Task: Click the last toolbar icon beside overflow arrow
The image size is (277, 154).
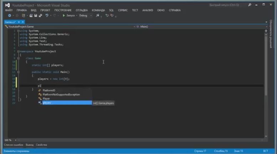Action: click(112, 16)
